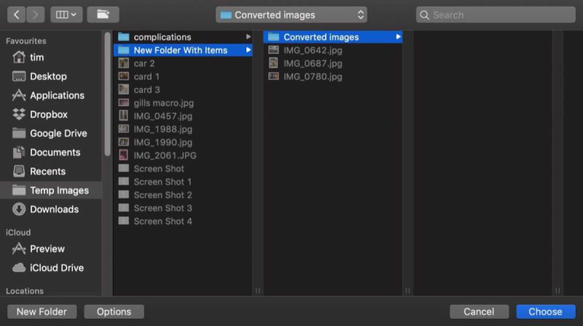Click the search field magnifier icon
This screenshot has width=583, height=326.
pos(425,15)
